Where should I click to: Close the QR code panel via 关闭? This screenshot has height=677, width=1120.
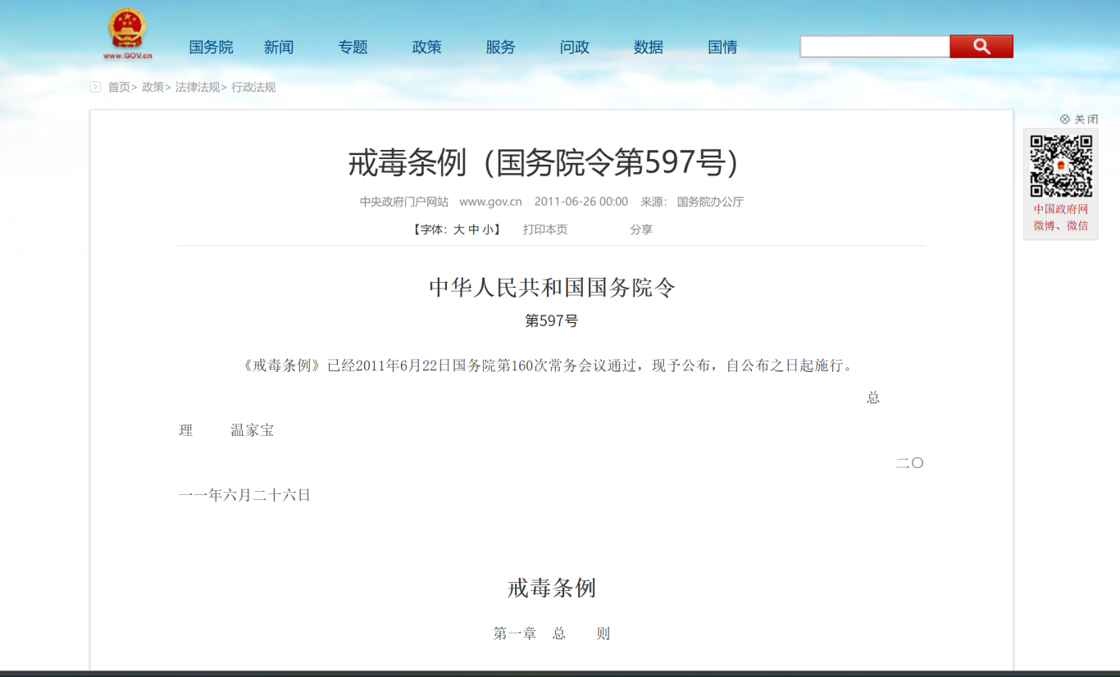(1084, 119)
